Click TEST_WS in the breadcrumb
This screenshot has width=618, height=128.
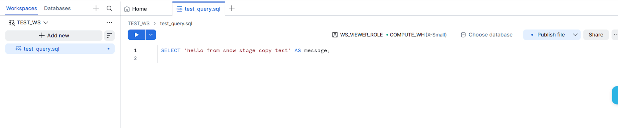pos(139,23)
